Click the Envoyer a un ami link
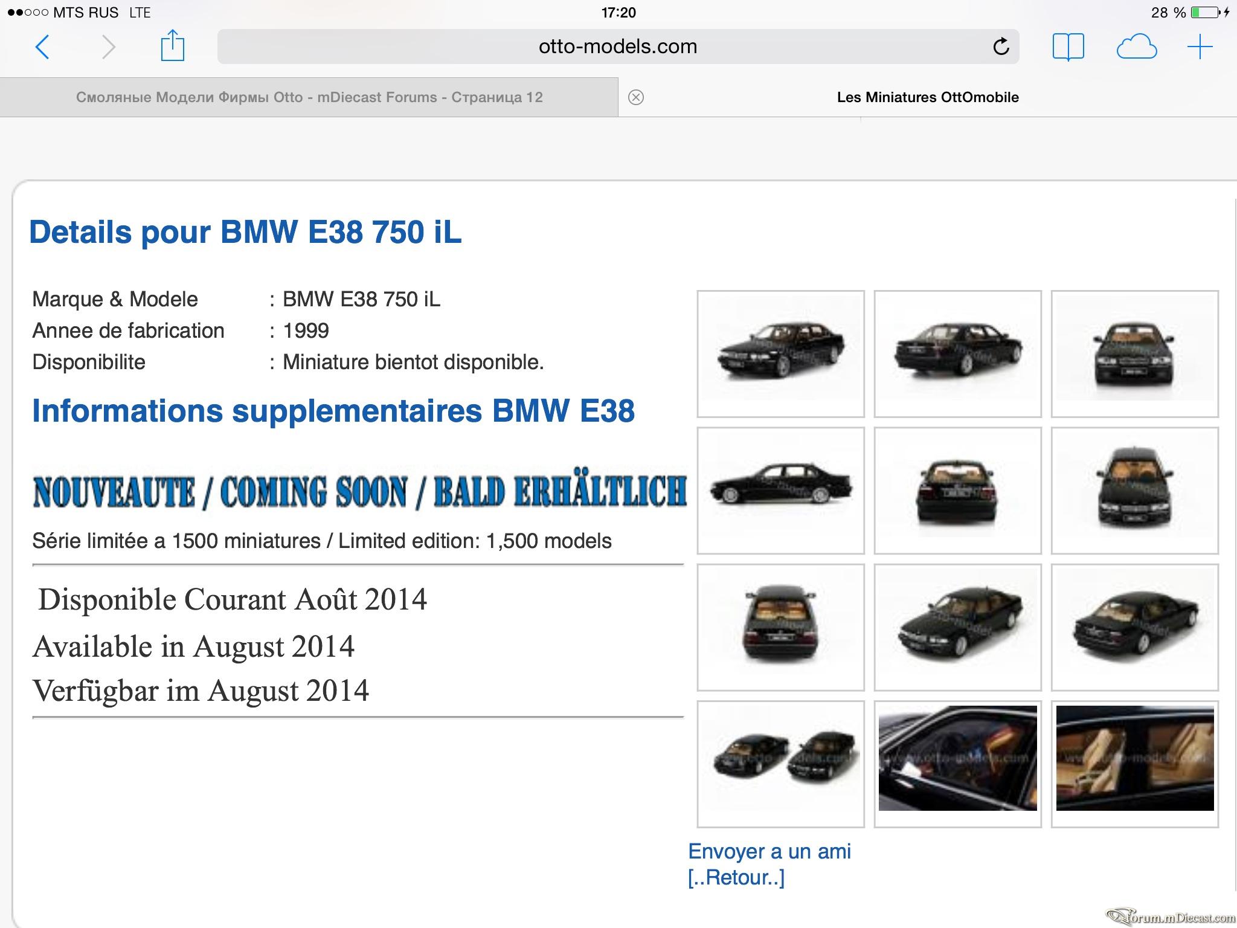The image size is (1237, 928). [x=769, y=851]
